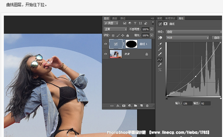
Task: Create a new layer group
Action: tap(136, 105)
